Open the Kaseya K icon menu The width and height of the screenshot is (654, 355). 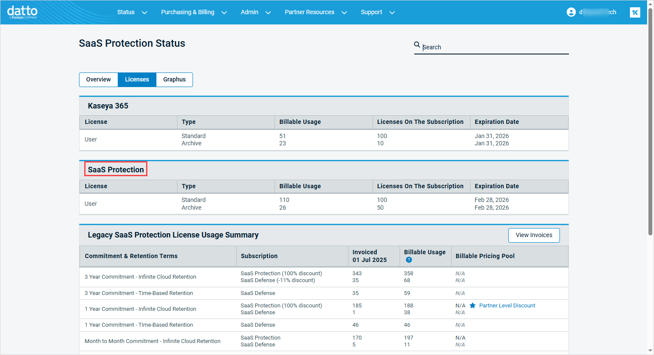pos(635,12)
